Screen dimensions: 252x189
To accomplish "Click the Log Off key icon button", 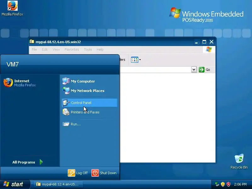I will click(72, 173).
